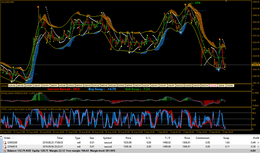
Task: Select the XTIUSD symbol button
Action: [x=230, y=85]
